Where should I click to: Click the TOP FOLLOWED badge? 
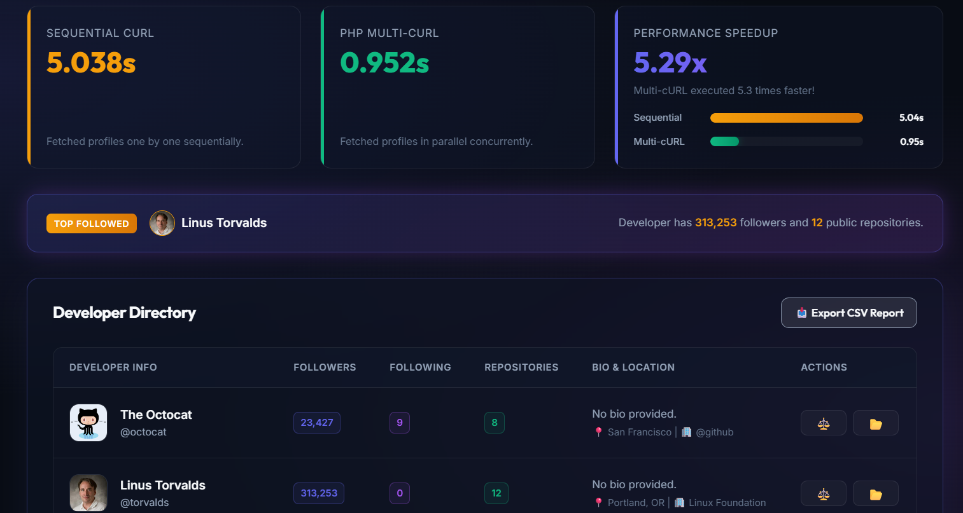click(92, 223)
